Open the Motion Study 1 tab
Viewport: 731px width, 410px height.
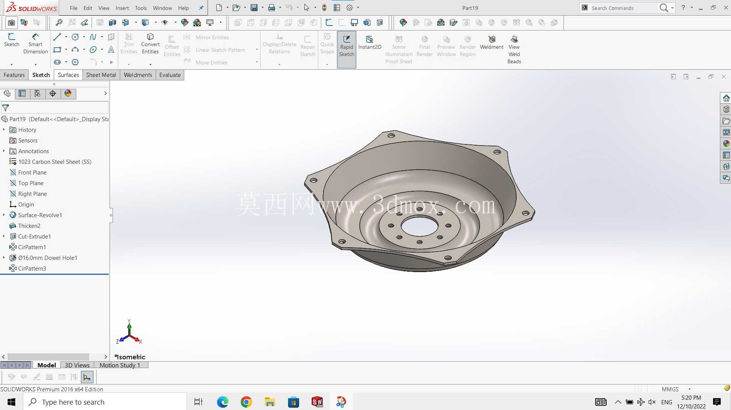pyautogui.click(x=120, y=365)
